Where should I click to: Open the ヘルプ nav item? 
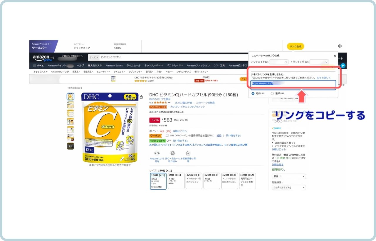(80, 66)
